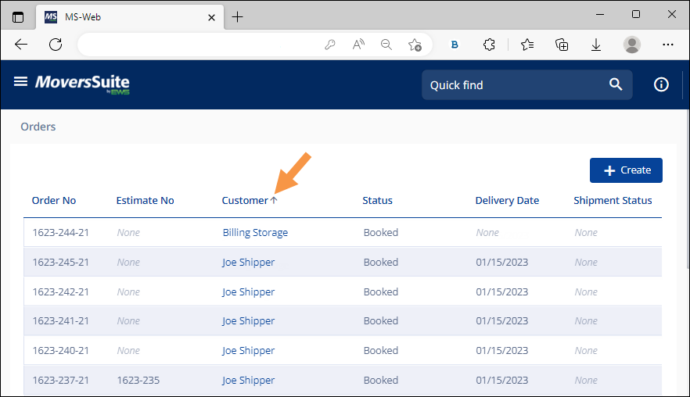Click delivery date of order 1623-245-21

coord(501,263)
